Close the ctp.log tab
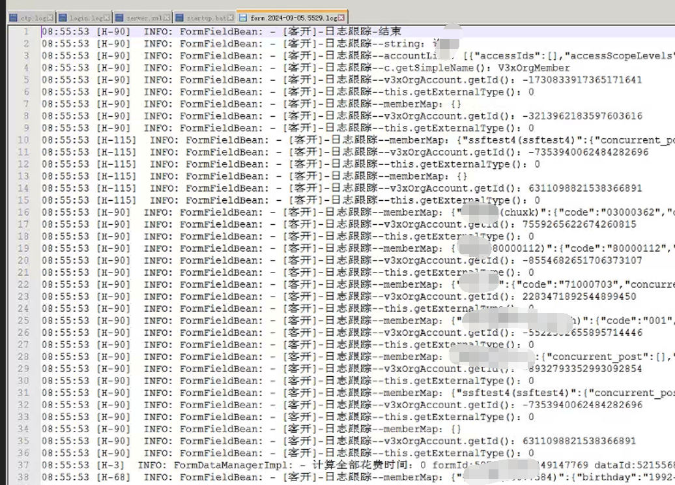Screen dimensions: 675x485 (x=51, y=18)
